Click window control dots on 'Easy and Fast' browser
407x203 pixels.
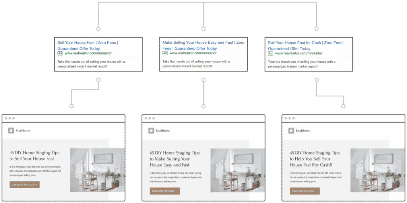click(149, 118)
